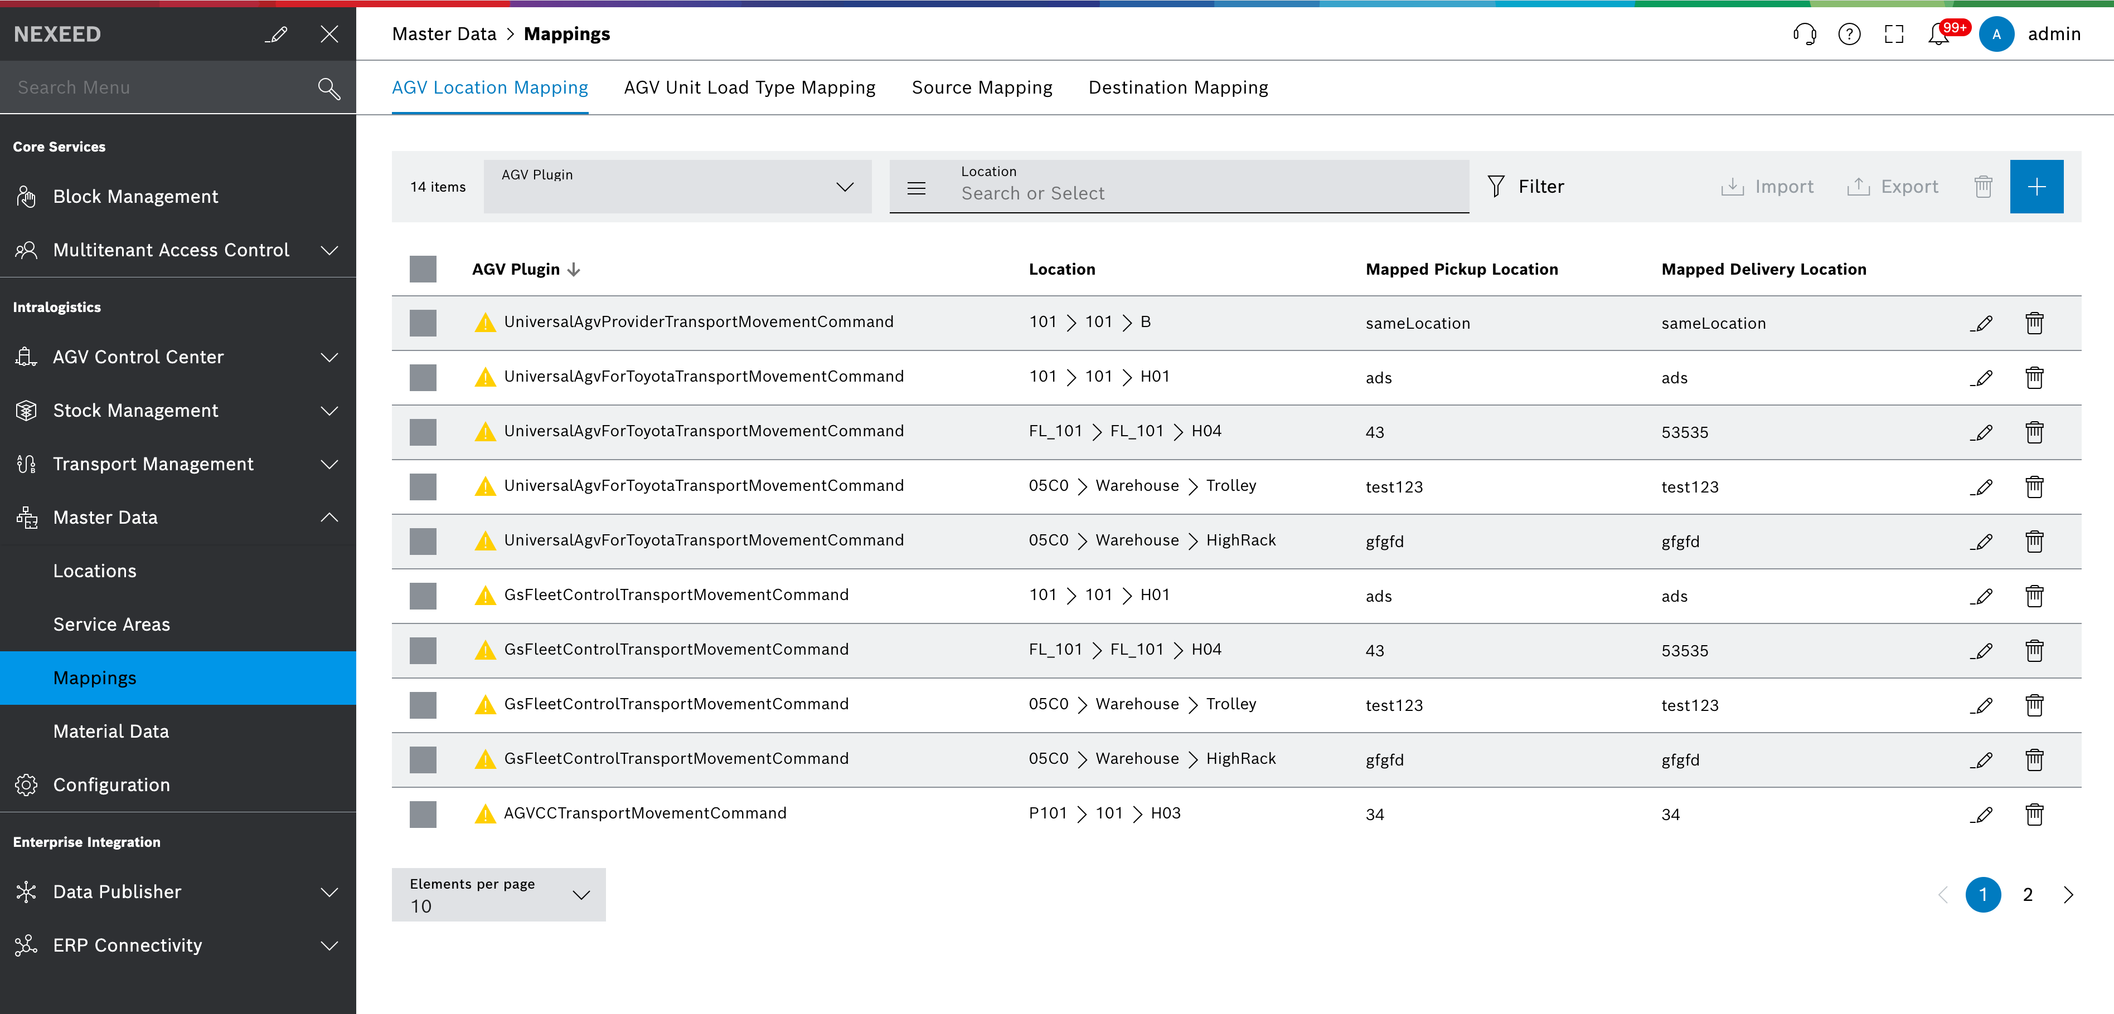Edit the Toyota row with location H04
The image size is (2114, 1014).
[x=1982, y=432]
